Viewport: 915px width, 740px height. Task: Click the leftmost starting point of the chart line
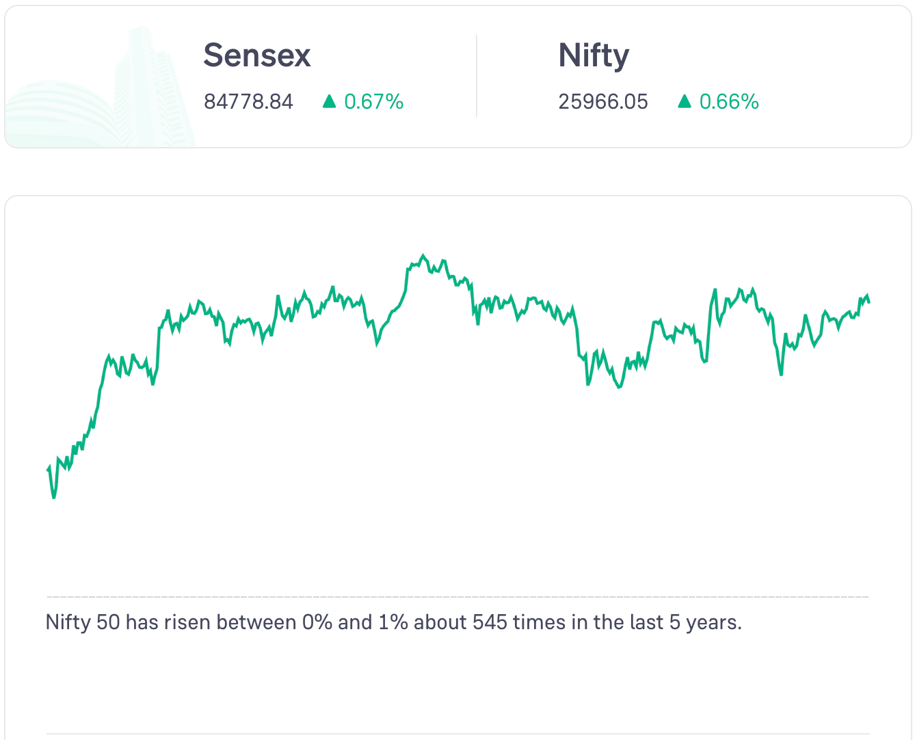[47, 470]
